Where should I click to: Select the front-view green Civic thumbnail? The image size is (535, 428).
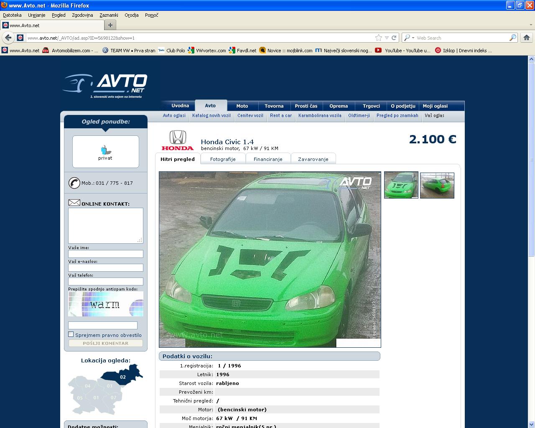(401, 185)
